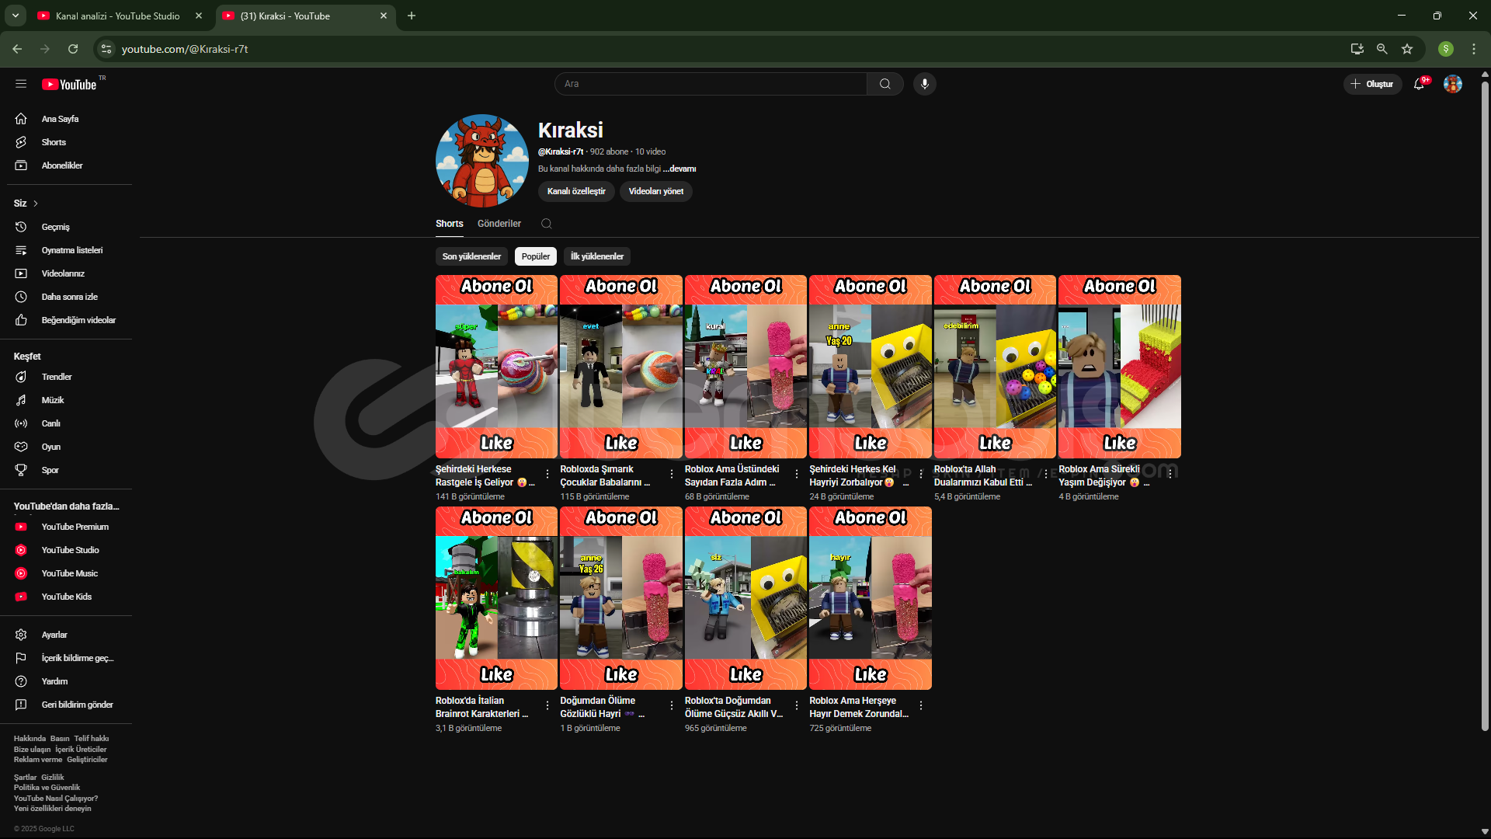1491x839 pixels.
Task: Open Roblox'ta Allah Dualarımızı short thumbnail
Action: (995, 367)
